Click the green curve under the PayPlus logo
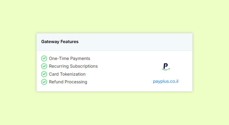Viewport: 229px width, 125px height. coord(166,69)
